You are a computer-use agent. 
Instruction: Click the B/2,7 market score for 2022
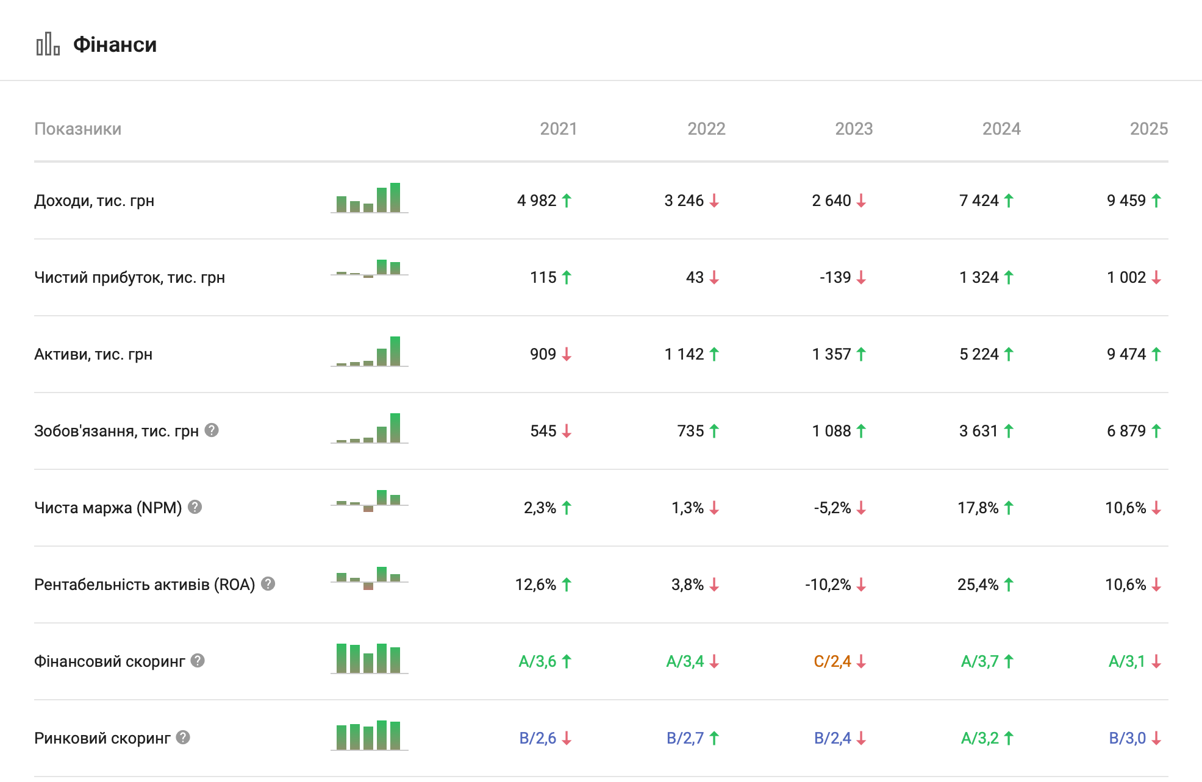685,738
